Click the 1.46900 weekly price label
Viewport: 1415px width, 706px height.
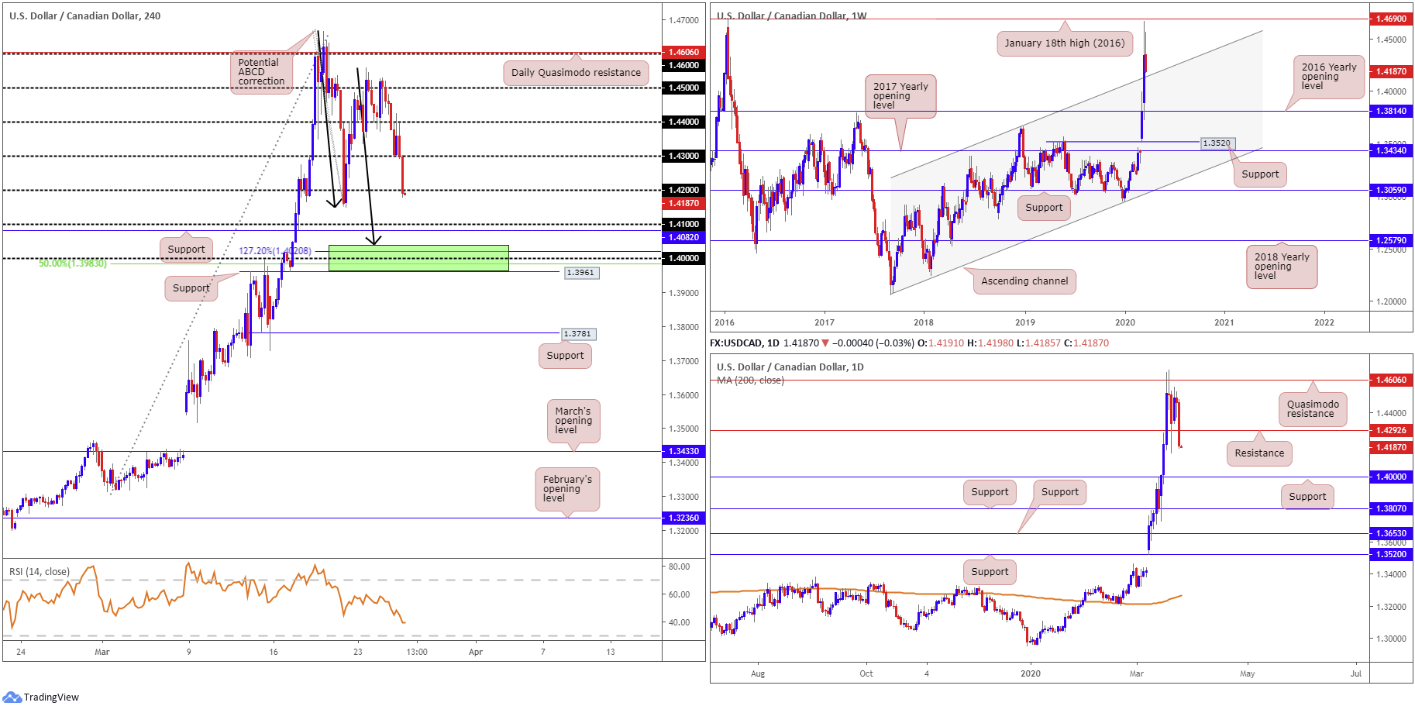tap(1391, 19)
